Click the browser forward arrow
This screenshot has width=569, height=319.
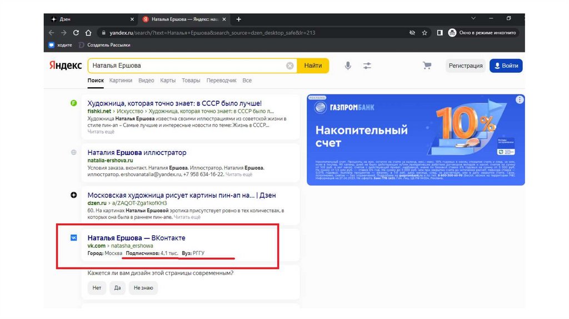pyautogui.click(x=64, y=33)
